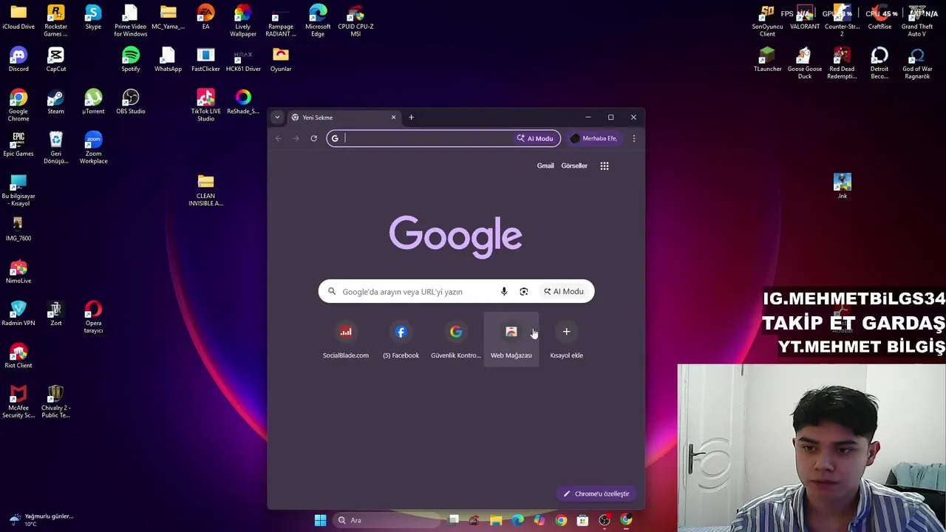Select the CLEAN INVISIBLE A... folder

[x=205, y=191]
